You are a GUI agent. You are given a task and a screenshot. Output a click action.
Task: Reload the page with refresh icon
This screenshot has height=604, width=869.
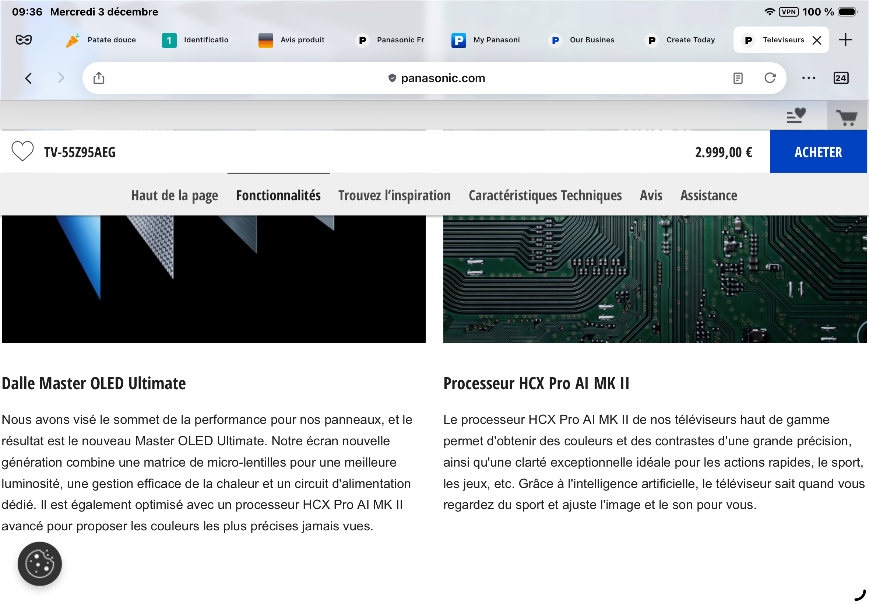(x=770, y=78)
